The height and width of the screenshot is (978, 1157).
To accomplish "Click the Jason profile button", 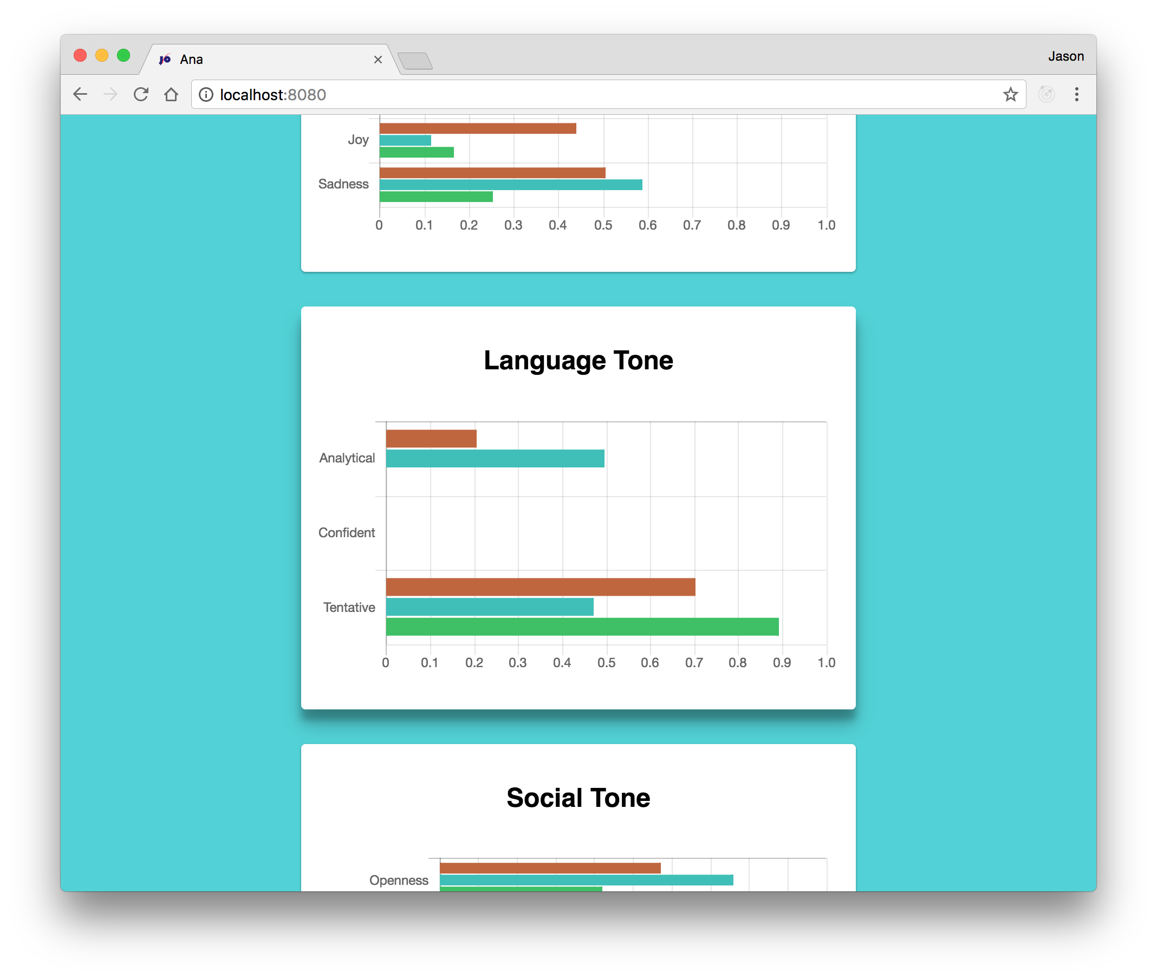I will (1065, 56).
